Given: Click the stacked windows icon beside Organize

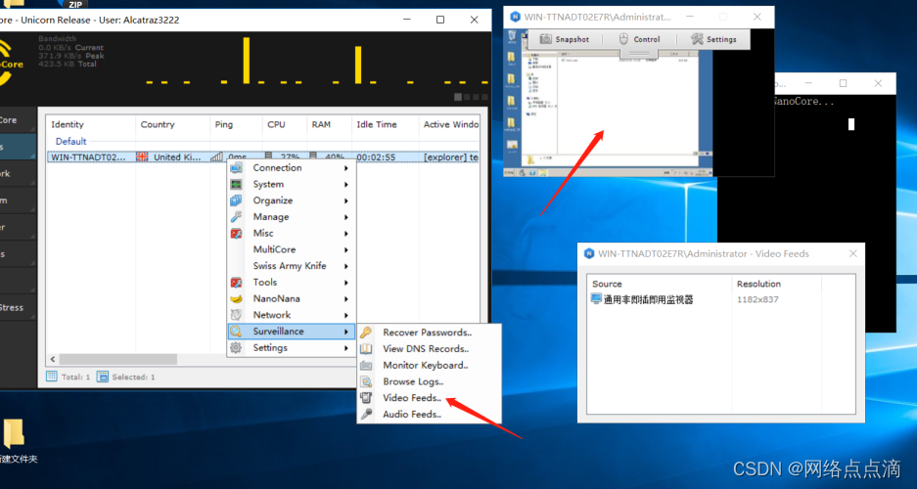Looking at the screenshot, I should click(236, 200).
